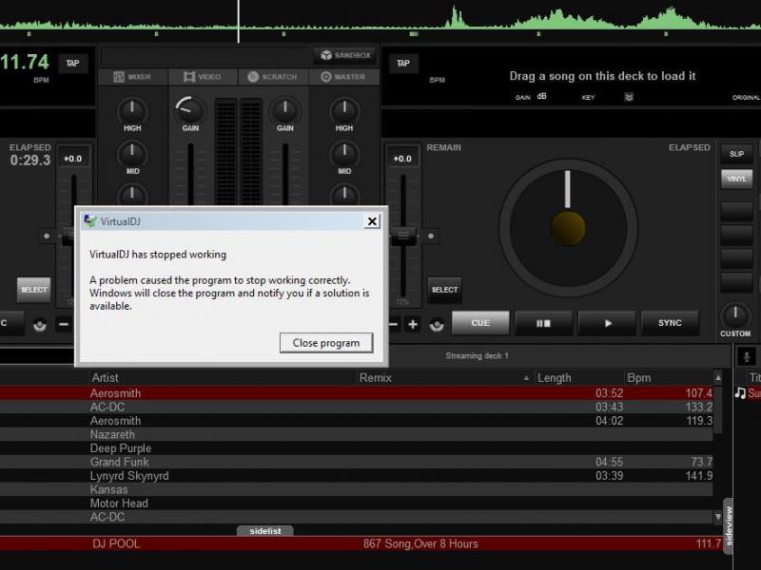Click the right deck pitch slider handle
761x570 pixels.
[403, 236]
